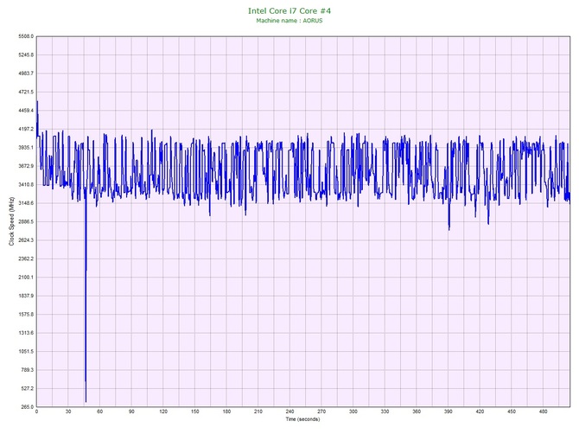Click the 150 tick on the time axis
The width and height of the screenshot is (579, 434).
click(195, 412)
